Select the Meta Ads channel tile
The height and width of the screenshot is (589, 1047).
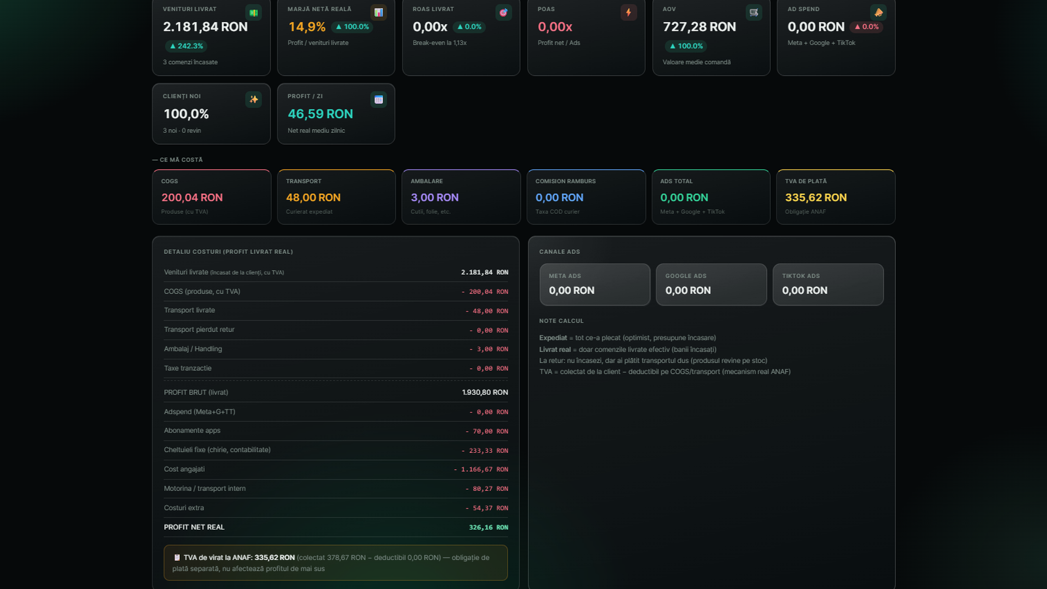click(x=595, y=285)
